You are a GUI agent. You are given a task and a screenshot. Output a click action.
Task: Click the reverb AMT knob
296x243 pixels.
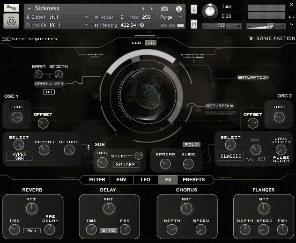tap(31, 209)
